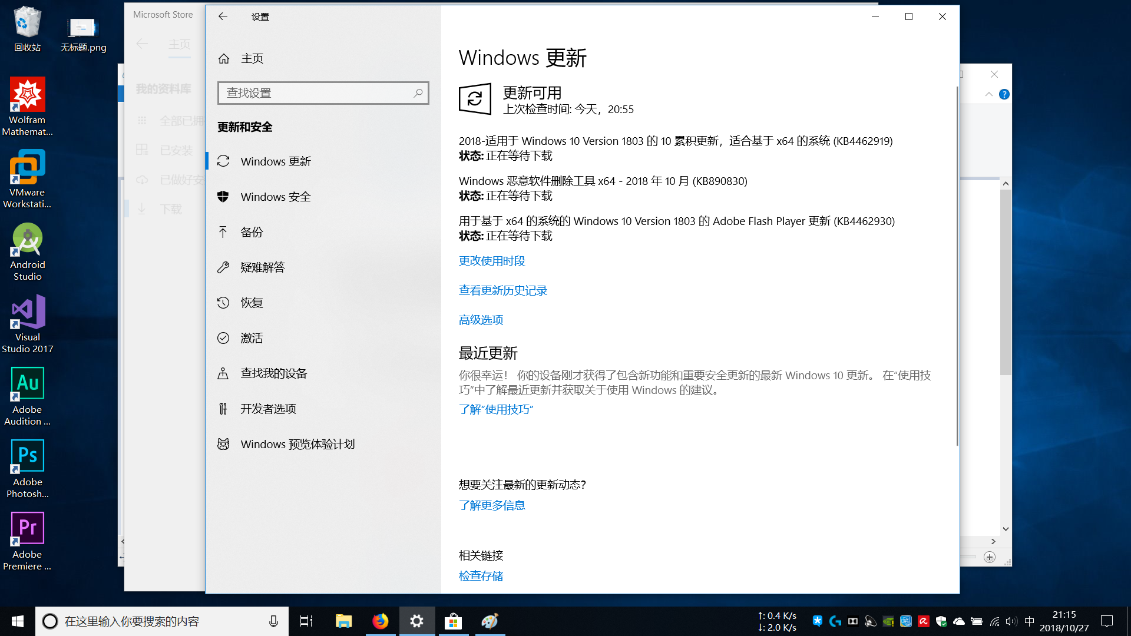Click the NVIDIA tray icon
1131x636 pixels.
[888, 621]
